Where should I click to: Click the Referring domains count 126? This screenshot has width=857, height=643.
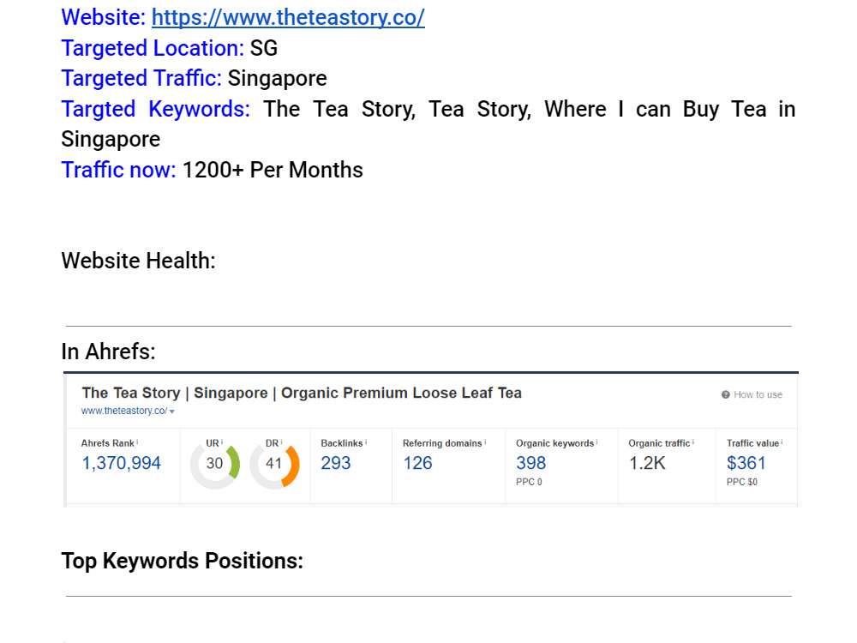[417, 464]
